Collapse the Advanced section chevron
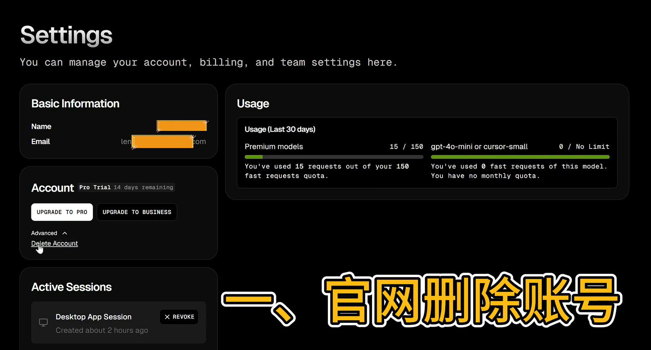 tap(65, 233)
